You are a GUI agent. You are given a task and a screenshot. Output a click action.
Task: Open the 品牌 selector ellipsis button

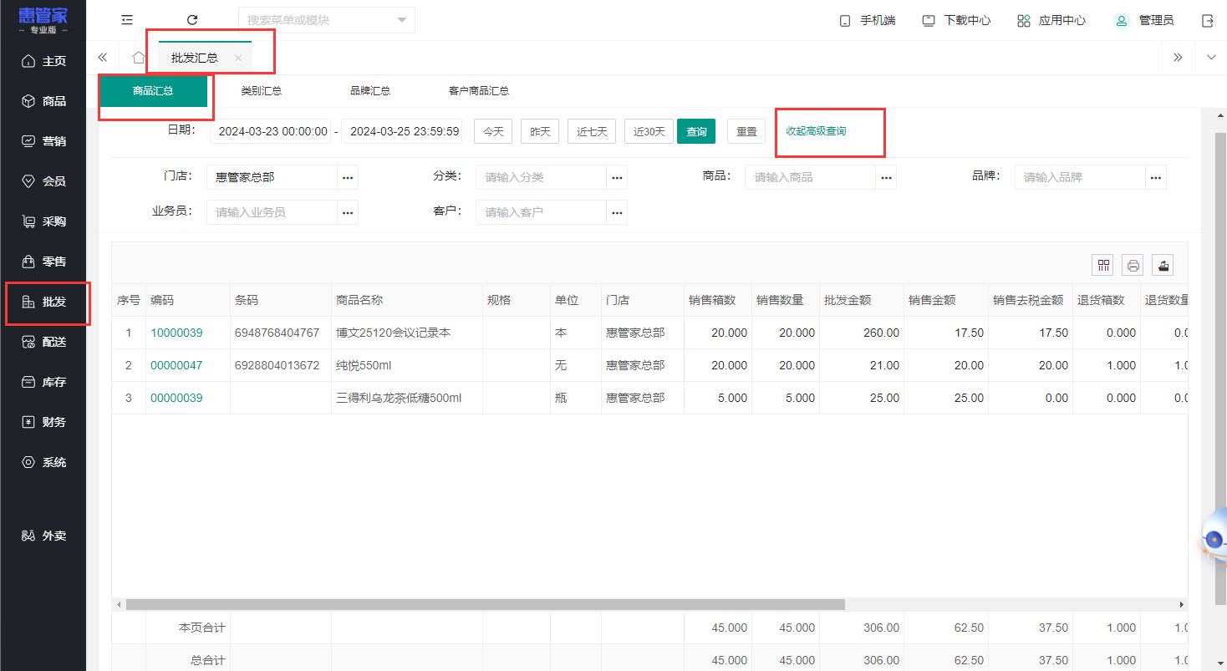click(x=1156, y=177)
